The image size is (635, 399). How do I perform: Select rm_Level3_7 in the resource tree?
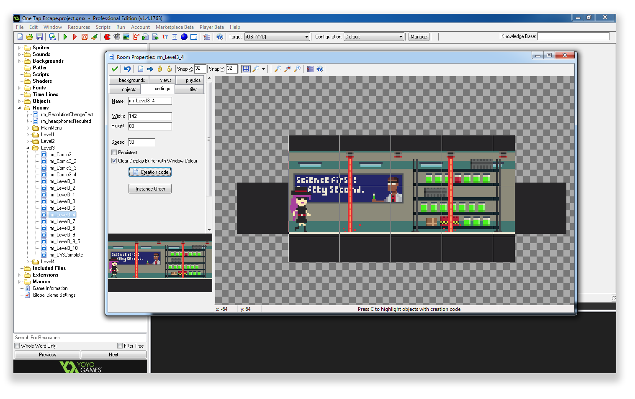(x=62, y=221)
